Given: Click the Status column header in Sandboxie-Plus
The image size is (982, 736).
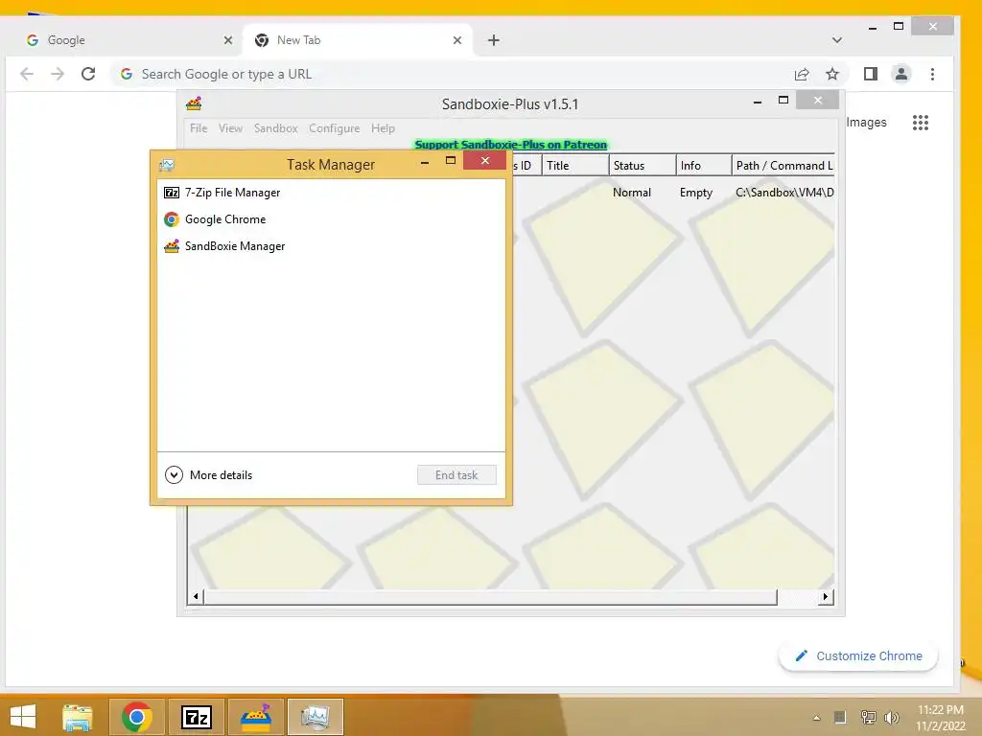Looking at the screenshot, I should pyautogui.click(x=642, y=166).
